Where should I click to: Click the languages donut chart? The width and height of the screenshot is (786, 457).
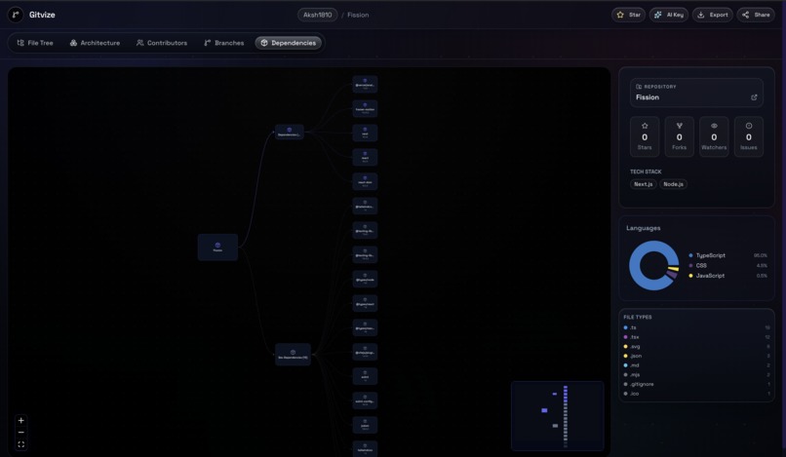[x=654, y=266]
